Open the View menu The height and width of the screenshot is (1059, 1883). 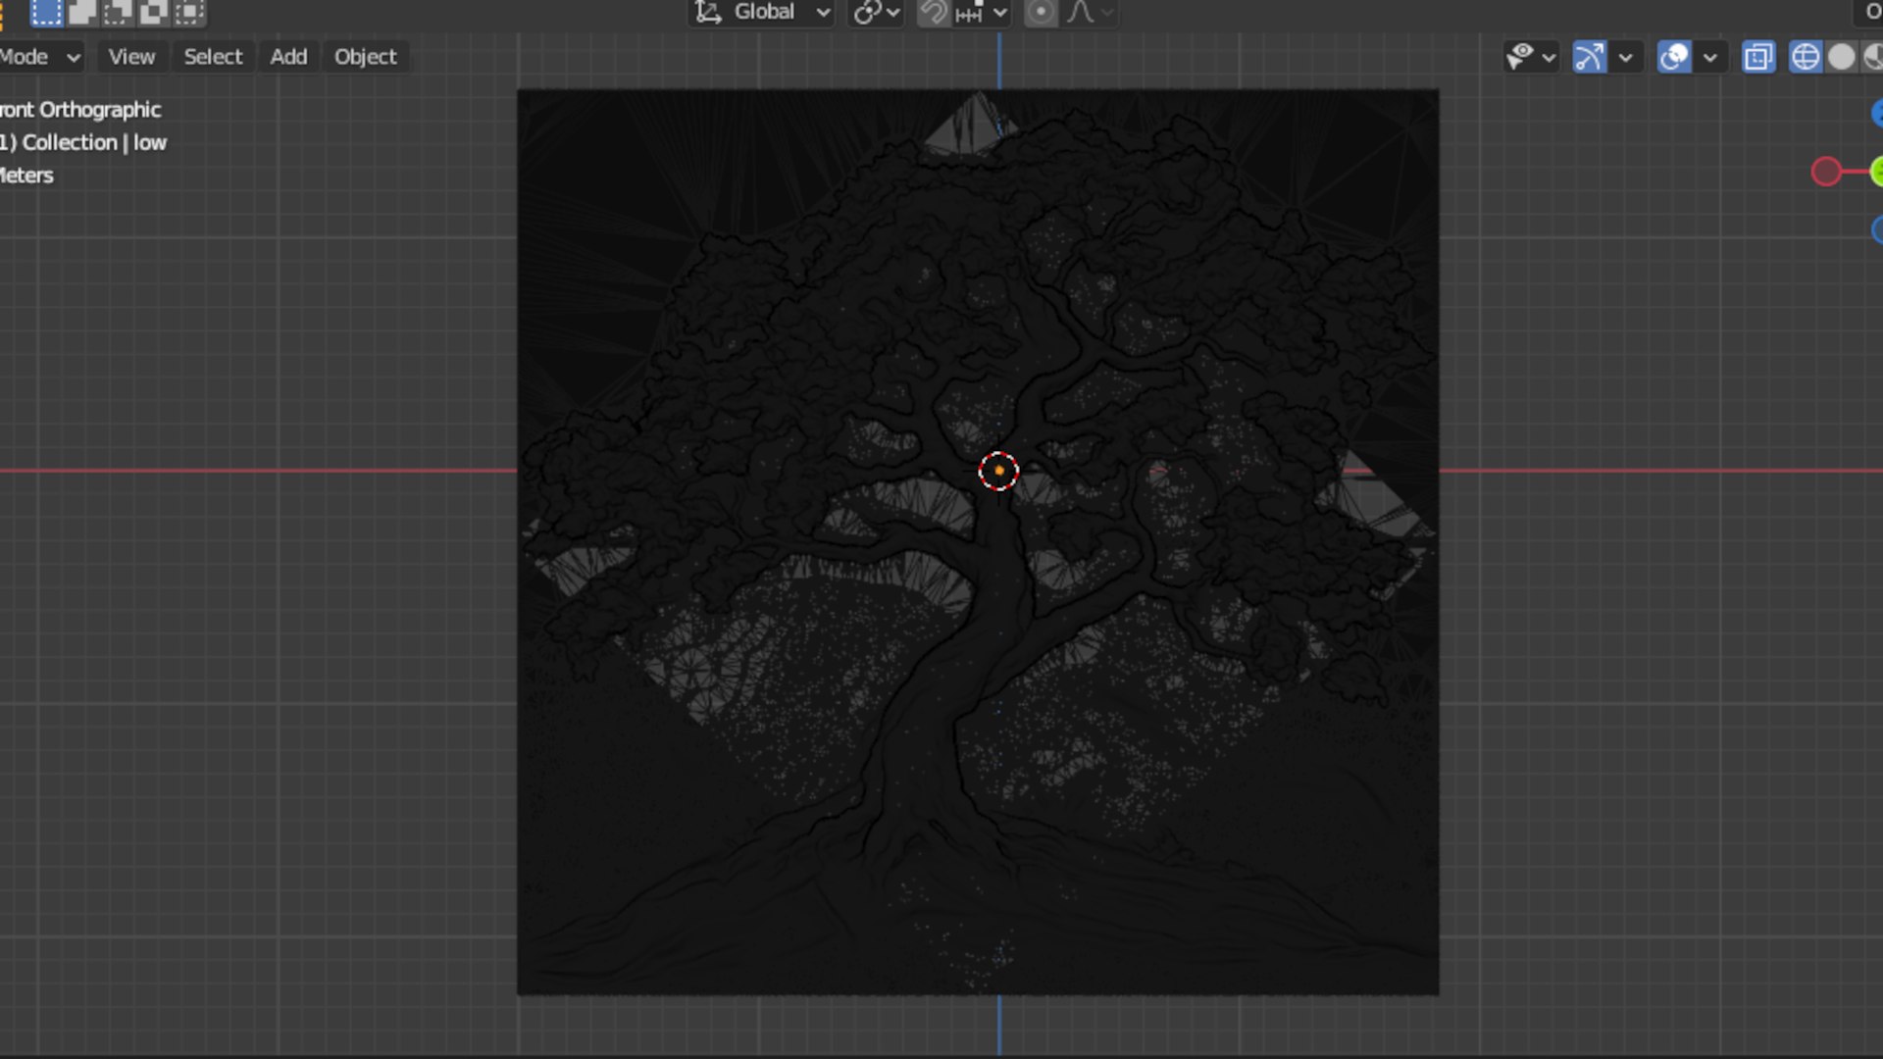click(x=131, y=57)
